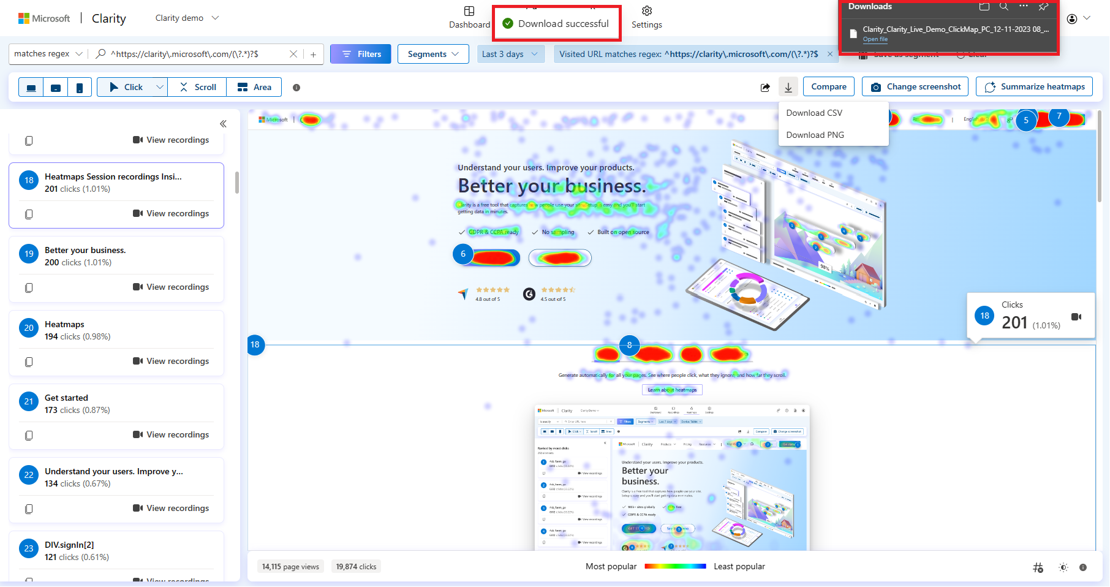Toggle element number labels hashtag icon
Image resolution: width=1110 pixels, height=587 pixels.
point(1038,567)
